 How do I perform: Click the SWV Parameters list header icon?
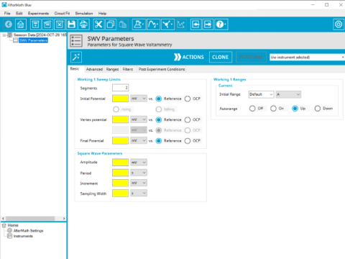(x=76, y=41)
